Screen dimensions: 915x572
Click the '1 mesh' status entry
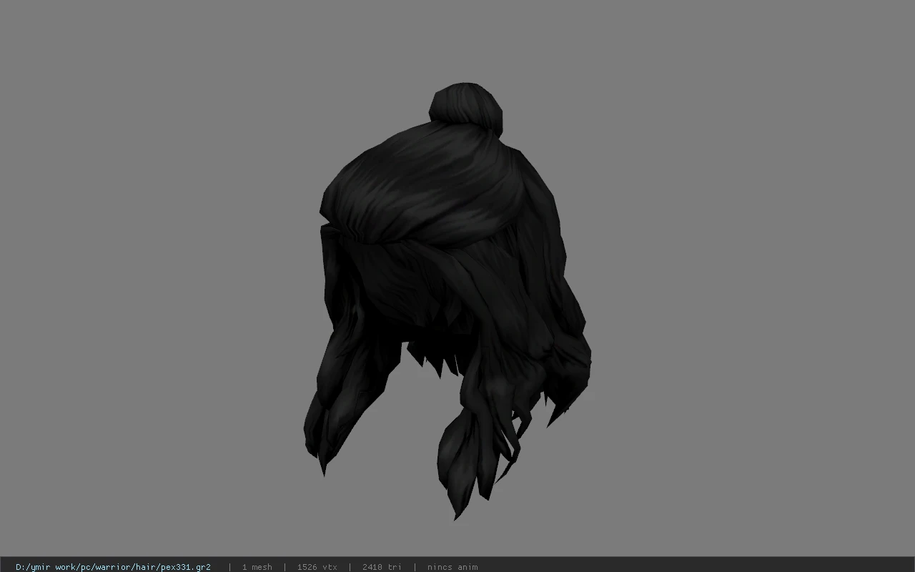point(257,567)
